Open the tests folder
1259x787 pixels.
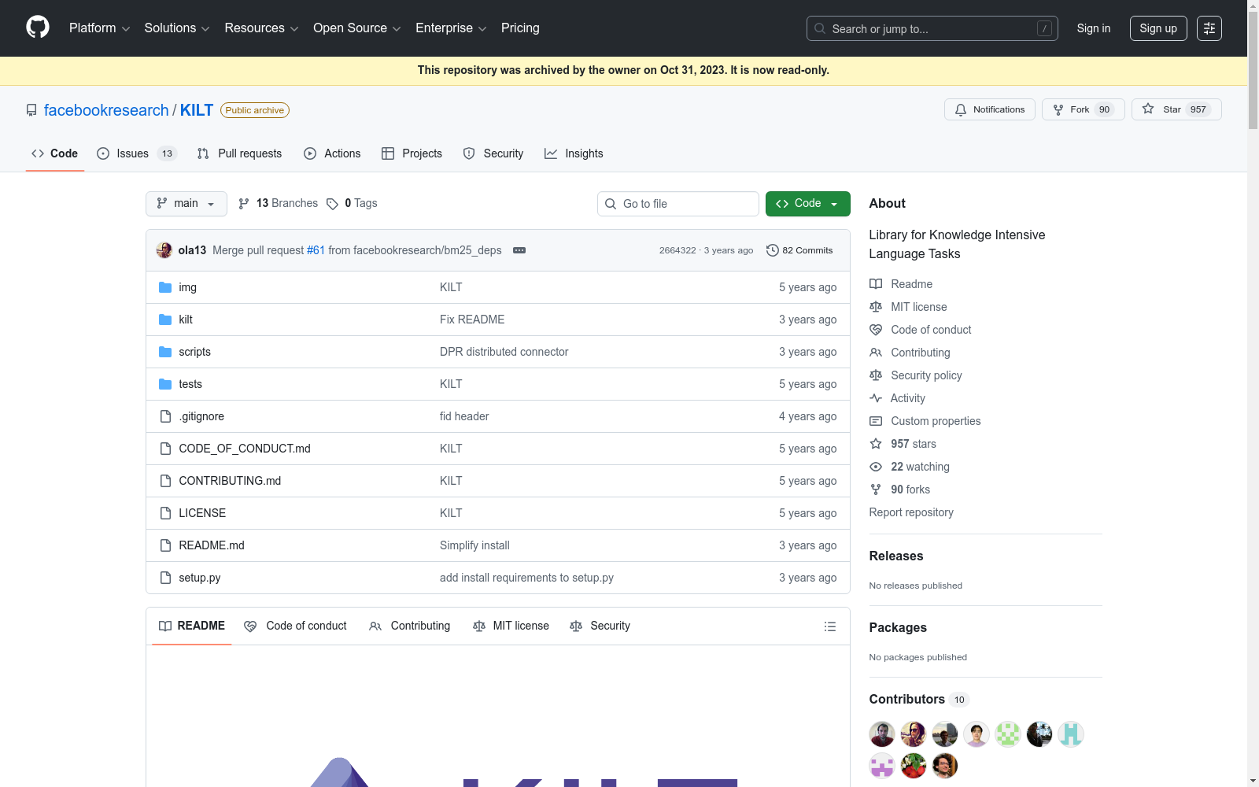point(190,384)
